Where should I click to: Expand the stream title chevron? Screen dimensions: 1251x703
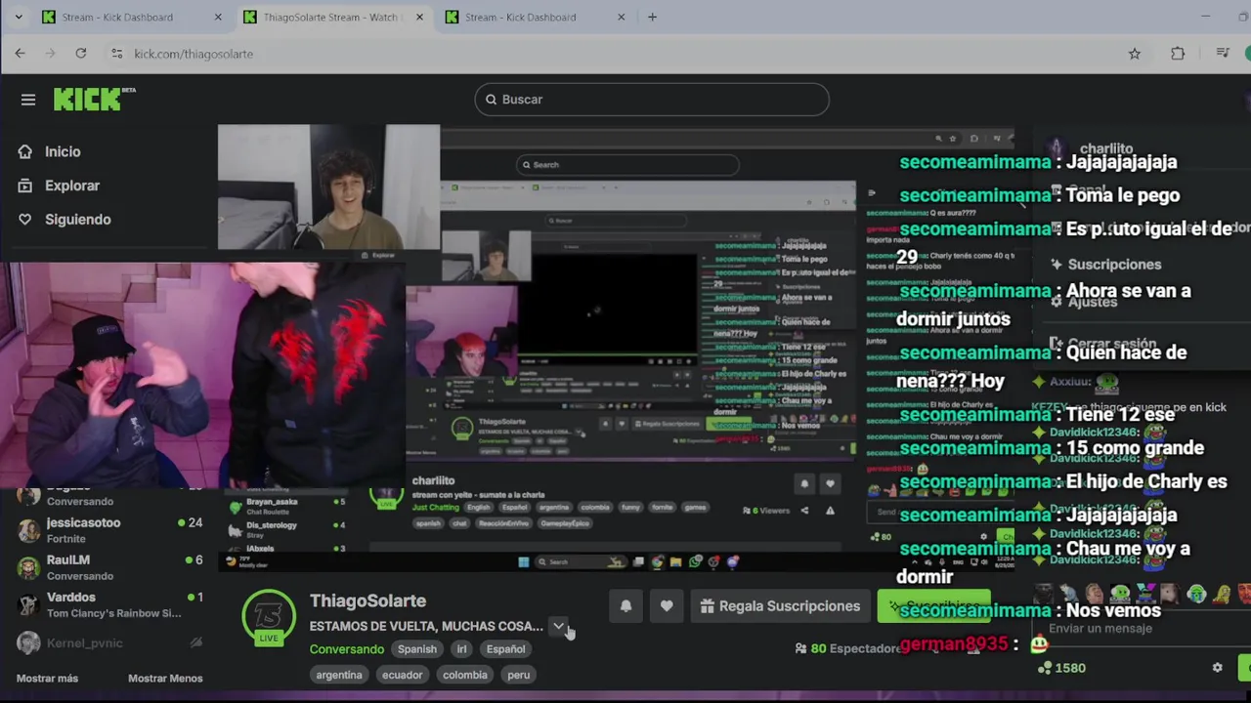tap(558, 626)
